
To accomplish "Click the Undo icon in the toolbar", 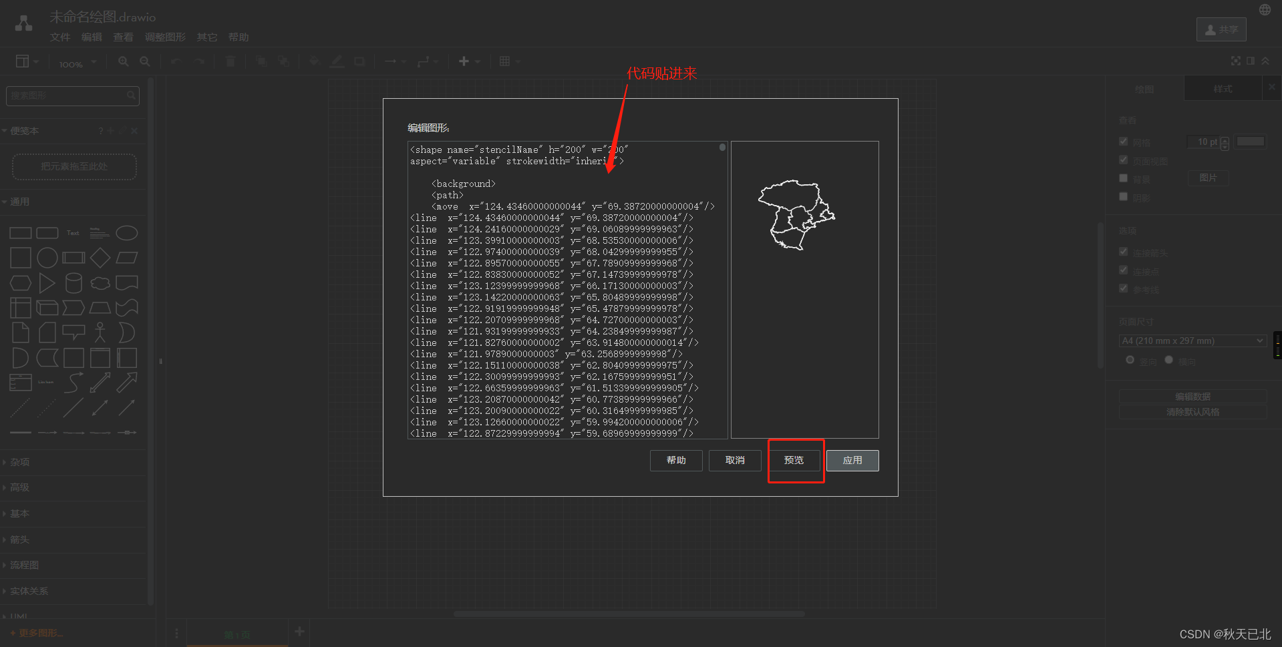I will tap(175, 61).
